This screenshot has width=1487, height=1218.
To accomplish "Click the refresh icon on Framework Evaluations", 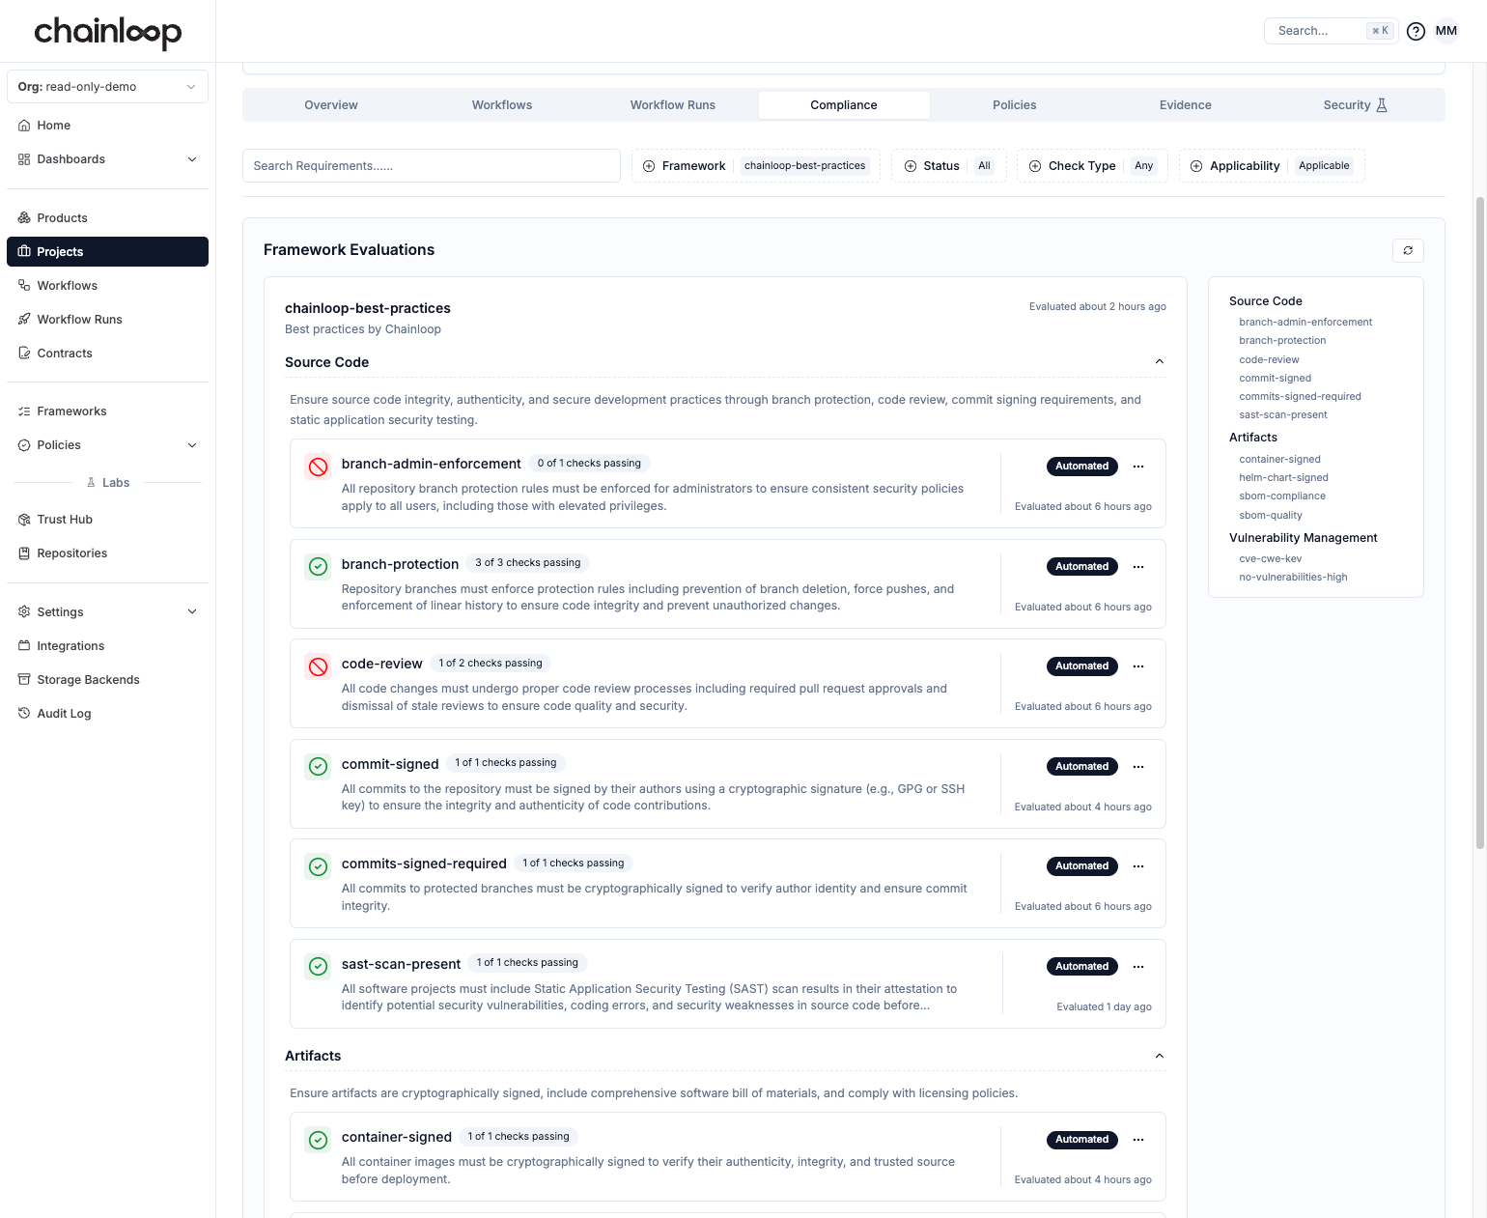I will pos(1408,250).
